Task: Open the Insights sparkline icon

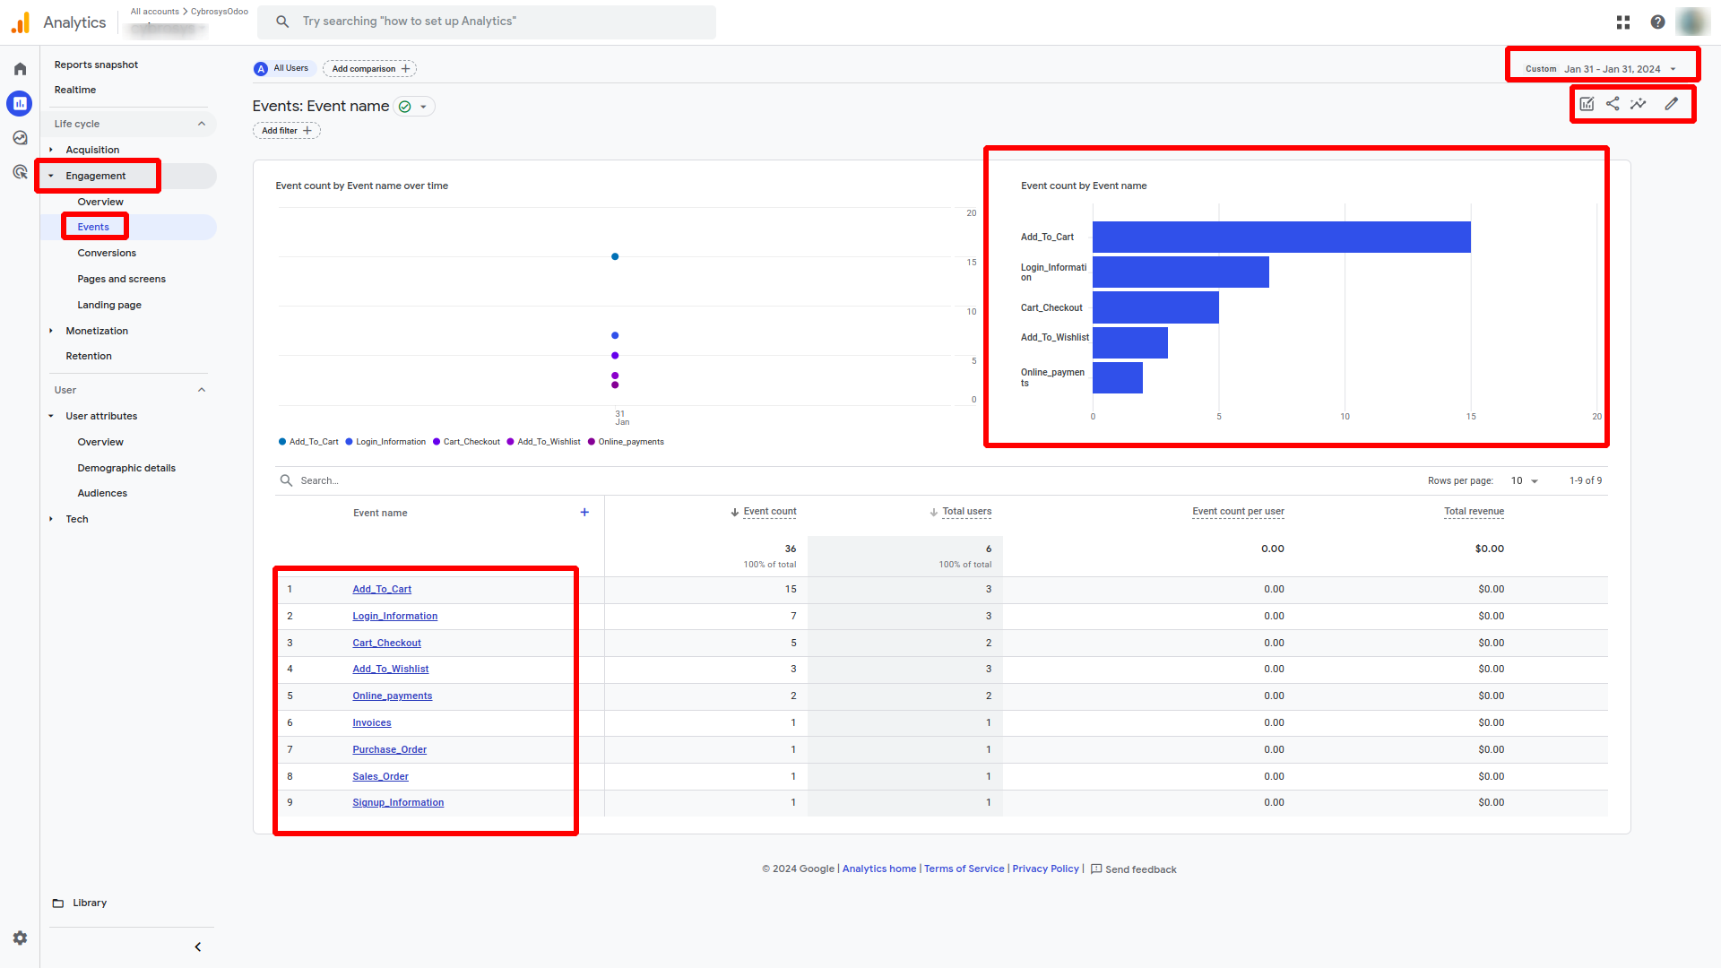Action: click(x=1639, y=104)
